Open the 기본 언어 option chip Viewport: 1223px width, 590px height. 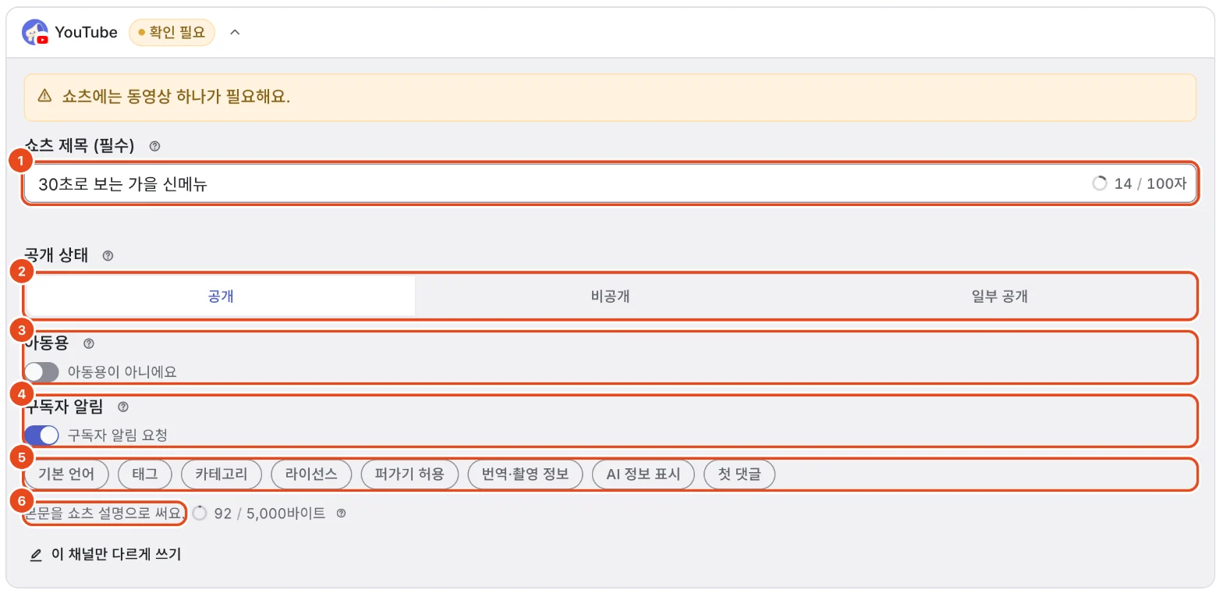66,474
